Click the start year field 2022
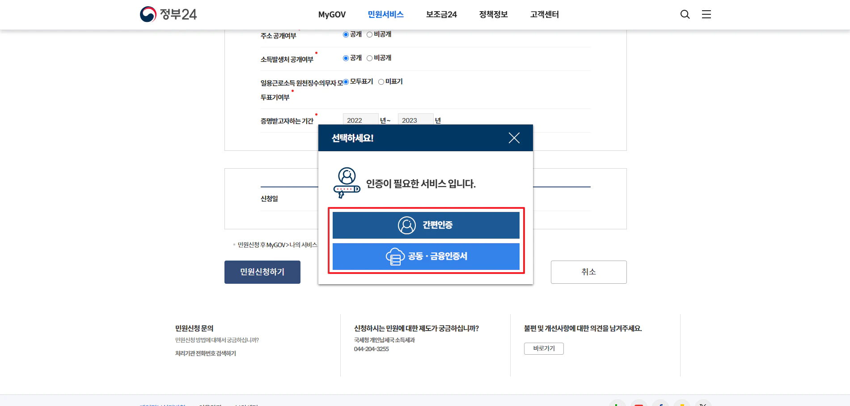 [361, 120]
